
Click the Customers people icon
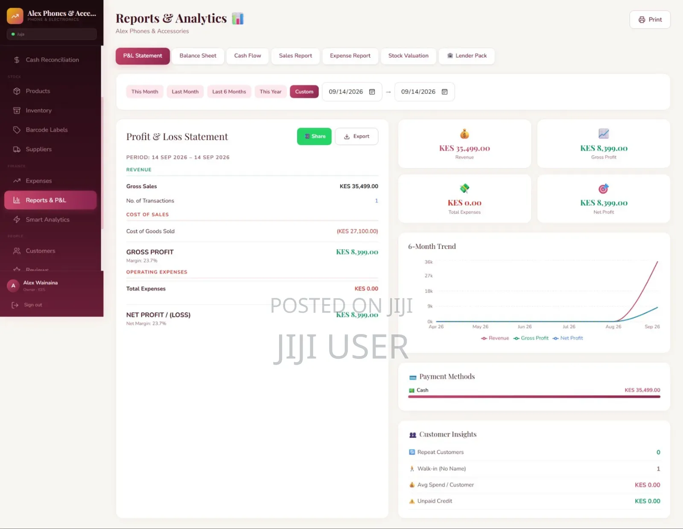pyautogui.click(x=17, y=251)
